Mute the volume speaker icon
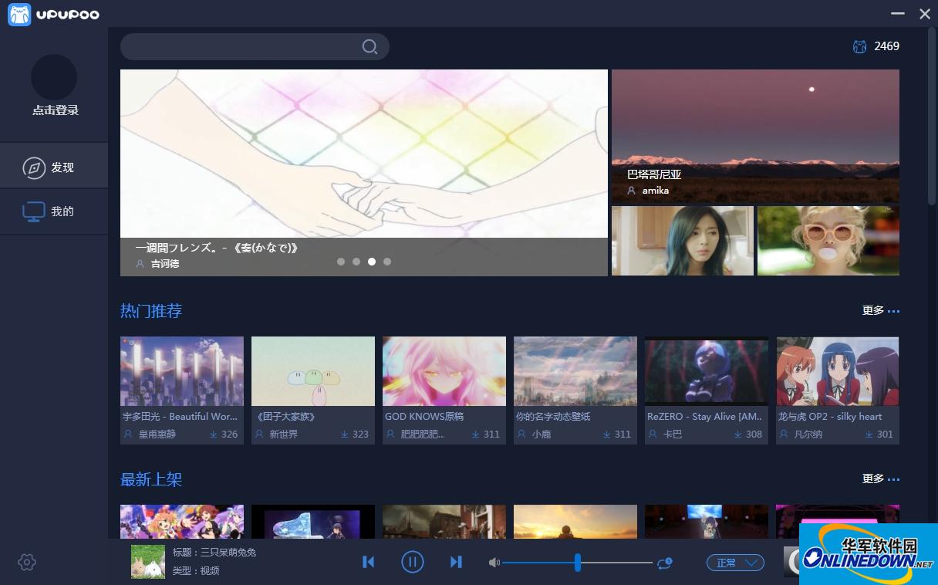The width and height of the screenshot is (938, 585). pyautogui.click(x=494, y=563)
